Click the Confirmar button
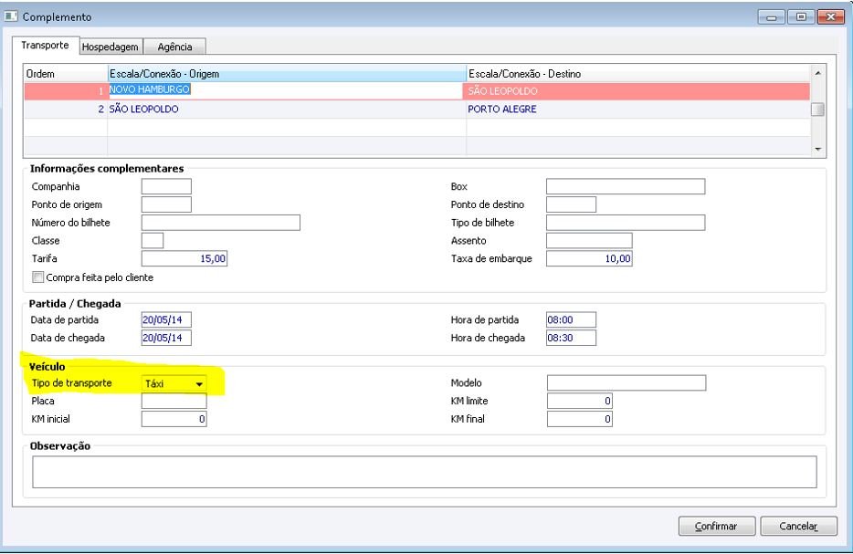This screenshot has width=853, height=554. pyautogui.click(x=716, y=526)
